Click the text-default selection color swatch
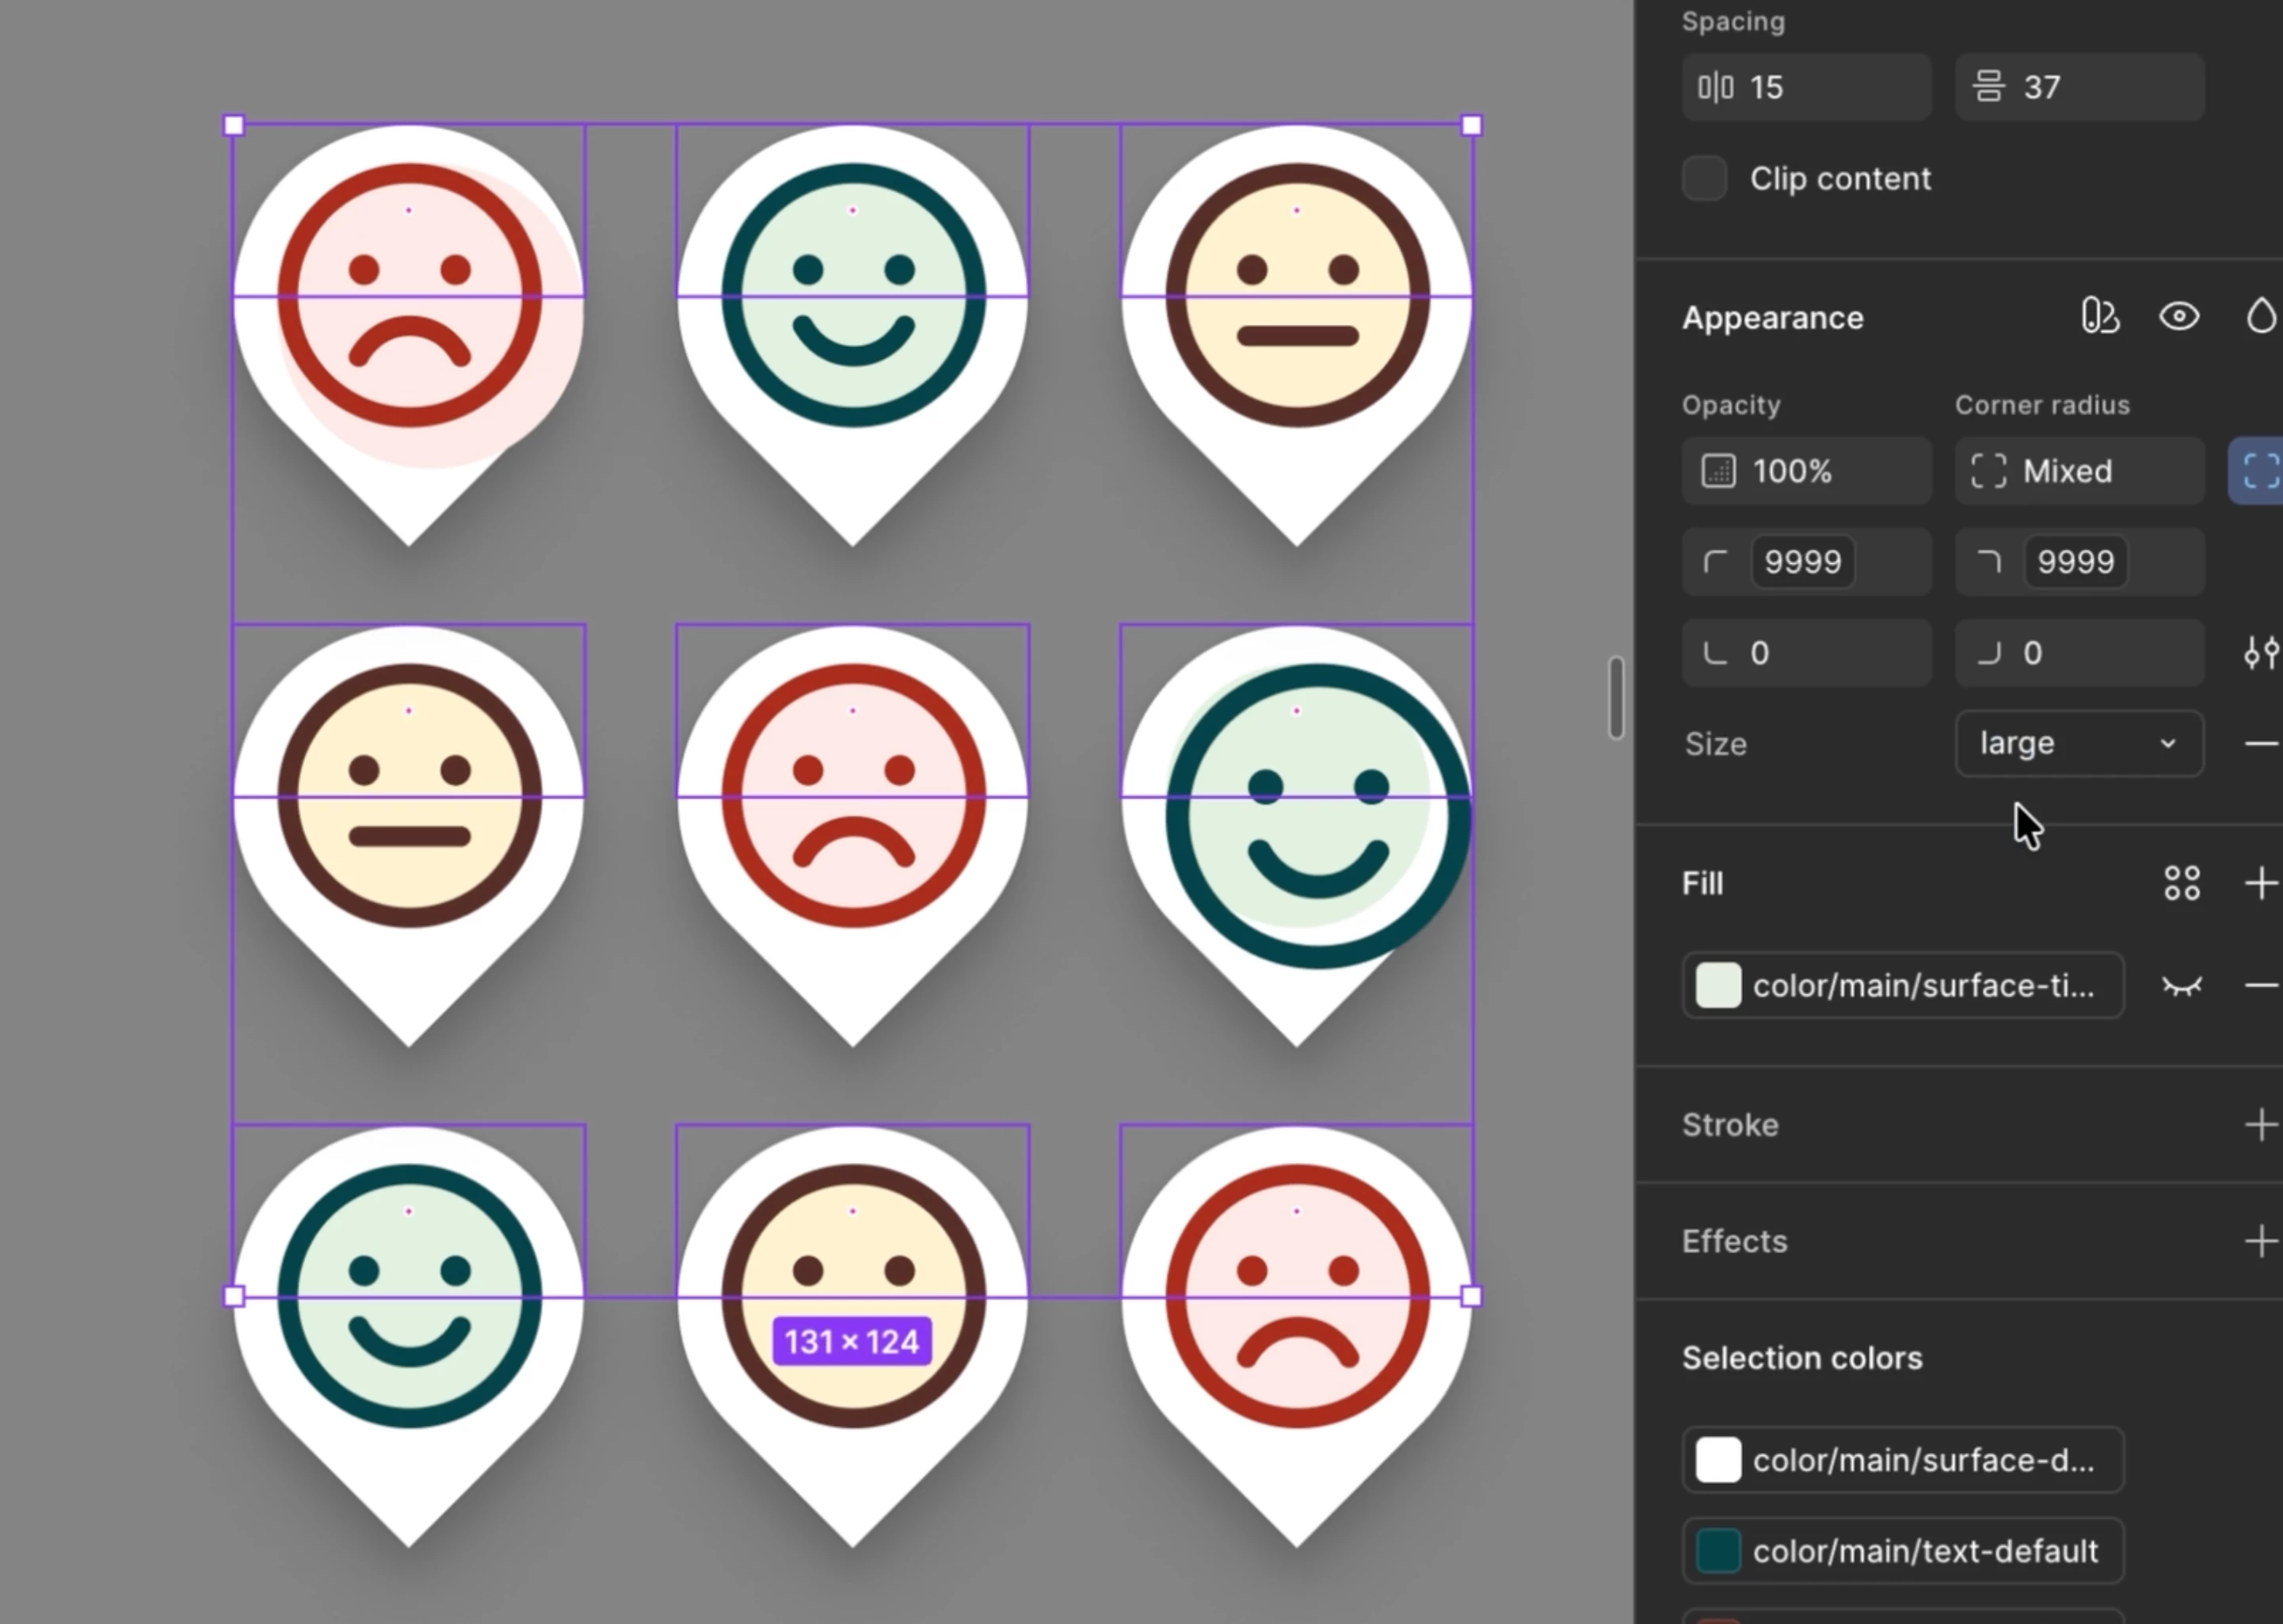The width and height of the screenshot is (2283, 1624). [1718, 1551]
